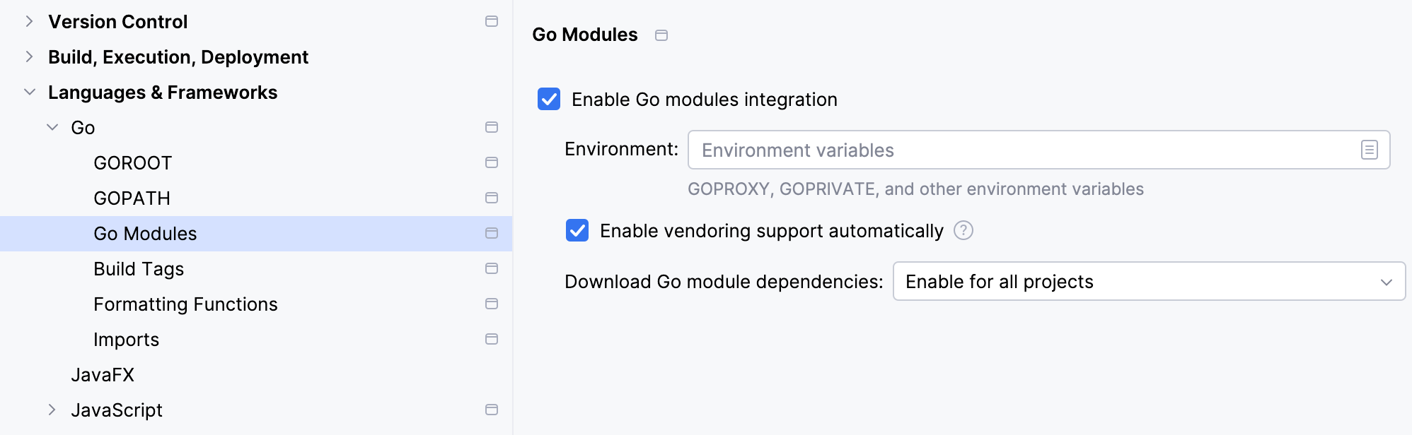Viewport: 1412px width, 435px height.
Task: Click the Environment variables input field
Action: 1019,150
